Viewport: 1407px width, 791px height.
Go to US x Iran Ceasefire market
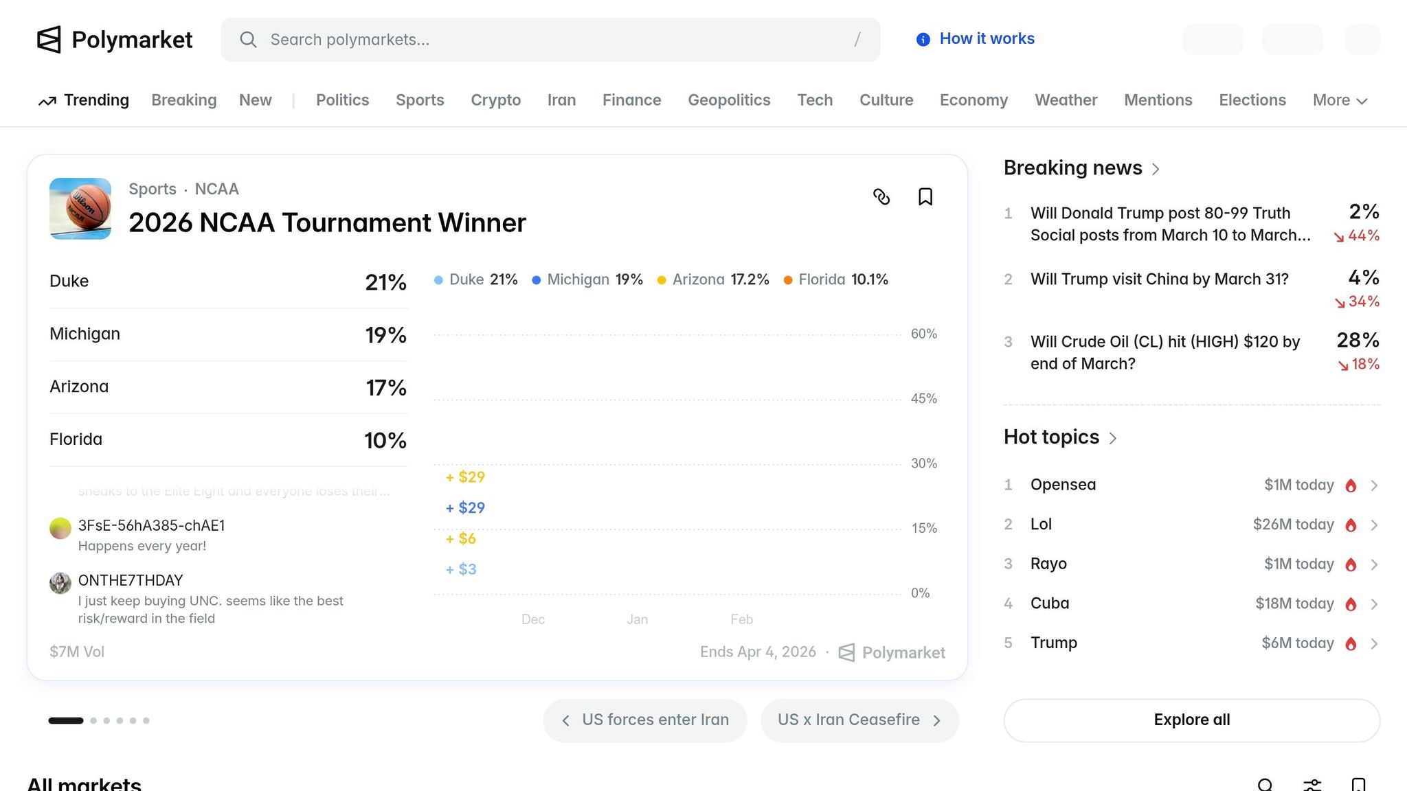coord(859,720)
